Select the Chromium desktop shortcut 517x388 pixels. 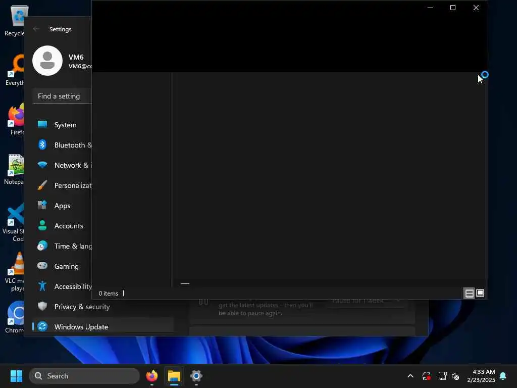tap(14, 317)
